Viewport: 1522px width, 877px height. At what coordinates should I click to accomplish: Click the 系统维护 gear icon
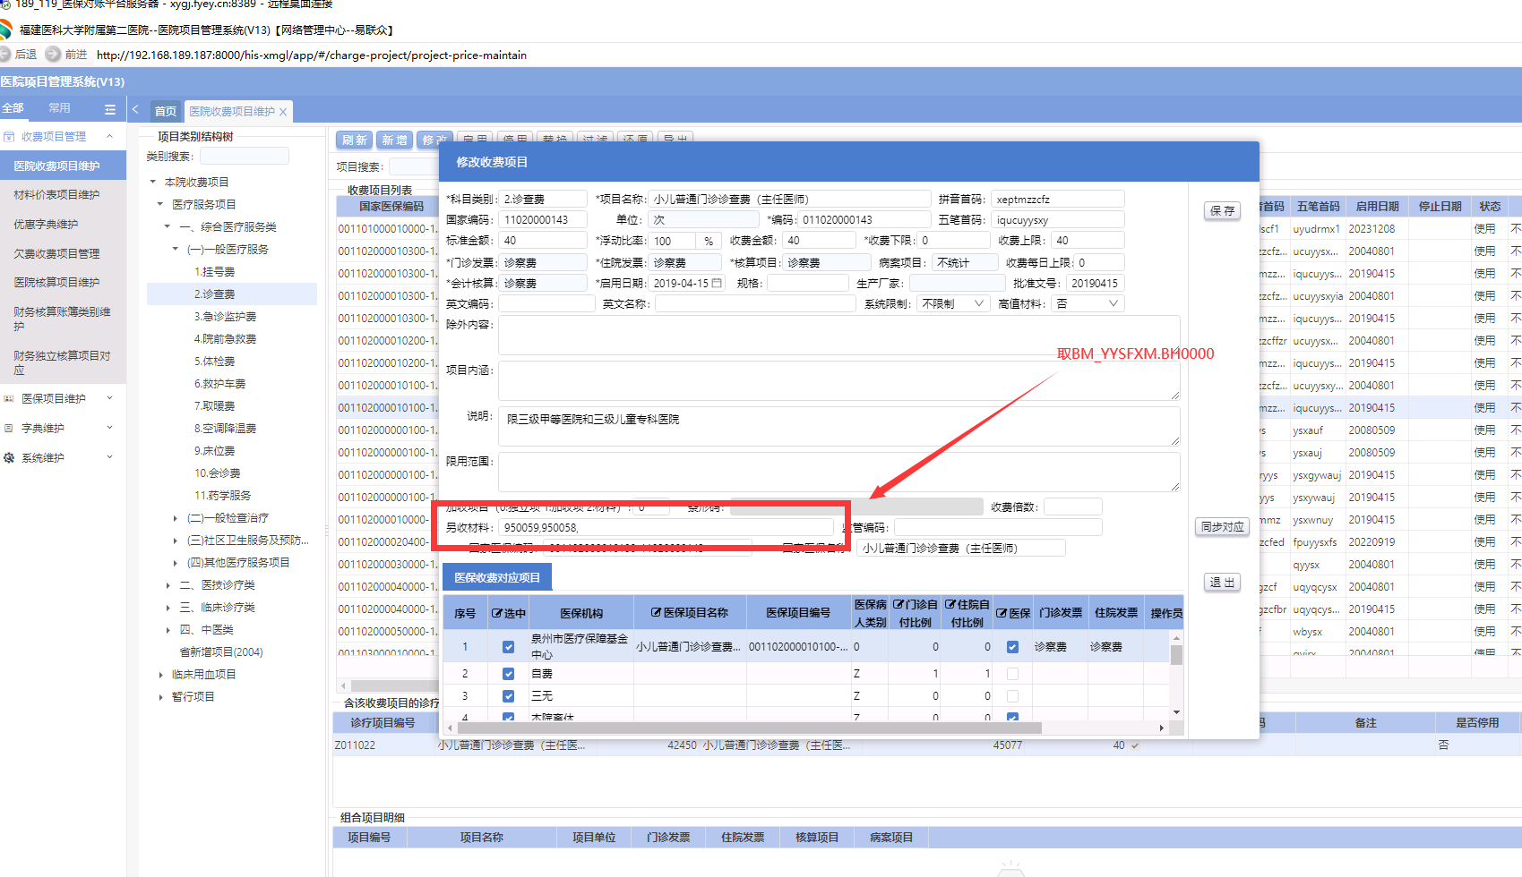[x=9, y=458]
